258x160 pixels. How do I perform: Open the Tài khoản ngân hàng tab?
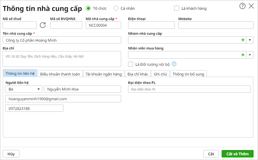(104, 74)
